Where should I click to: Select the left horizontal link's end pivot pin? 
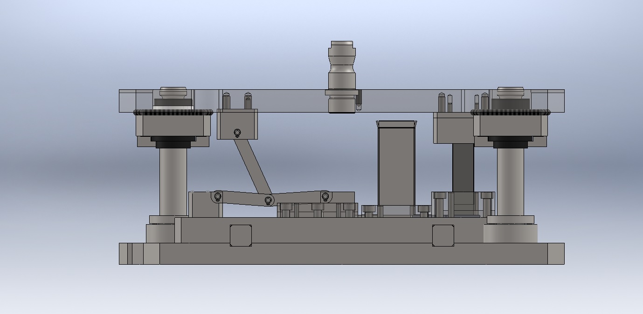[218, 196]
